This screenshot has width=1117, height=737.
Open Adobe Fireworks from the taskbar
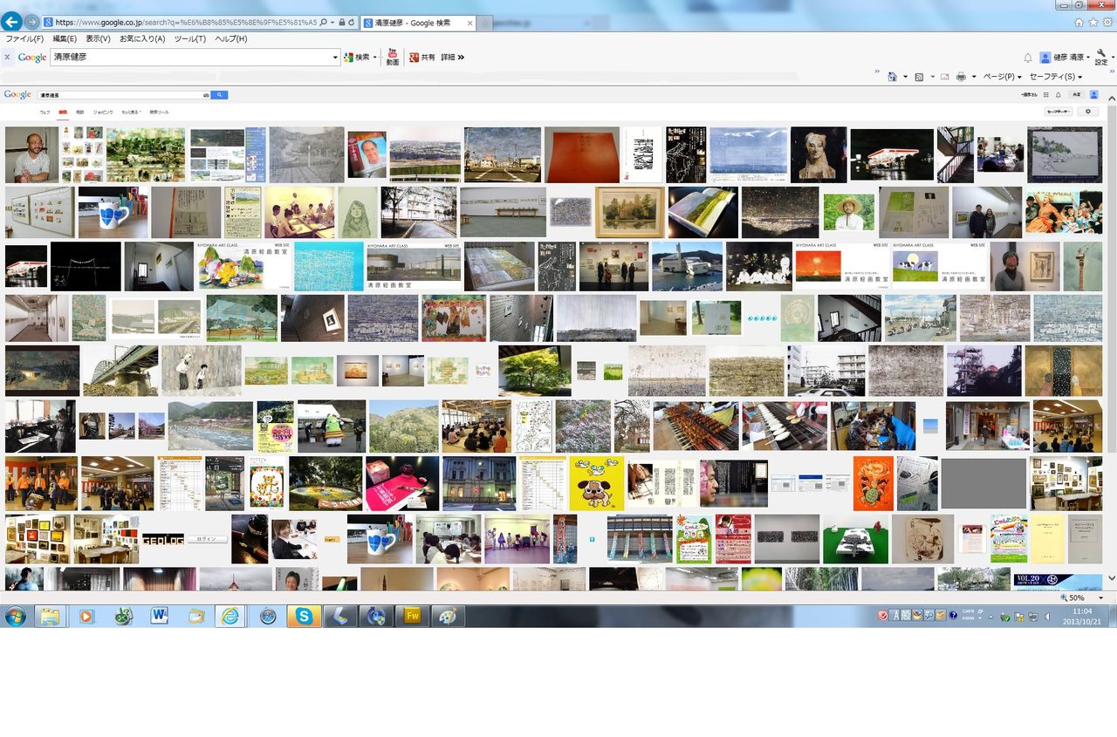(x=413, y=616)
